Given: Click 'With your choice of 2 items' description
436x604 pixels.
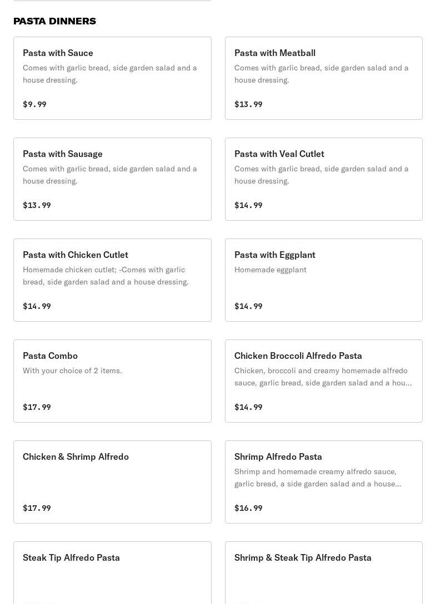Looking at the screenshot, I should point(72,370).
